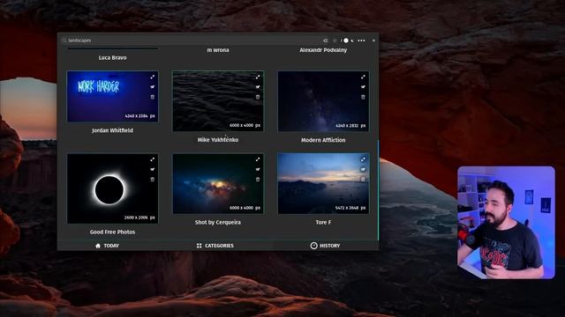Open author link Alexandr Podvalny

pos(323,50)
